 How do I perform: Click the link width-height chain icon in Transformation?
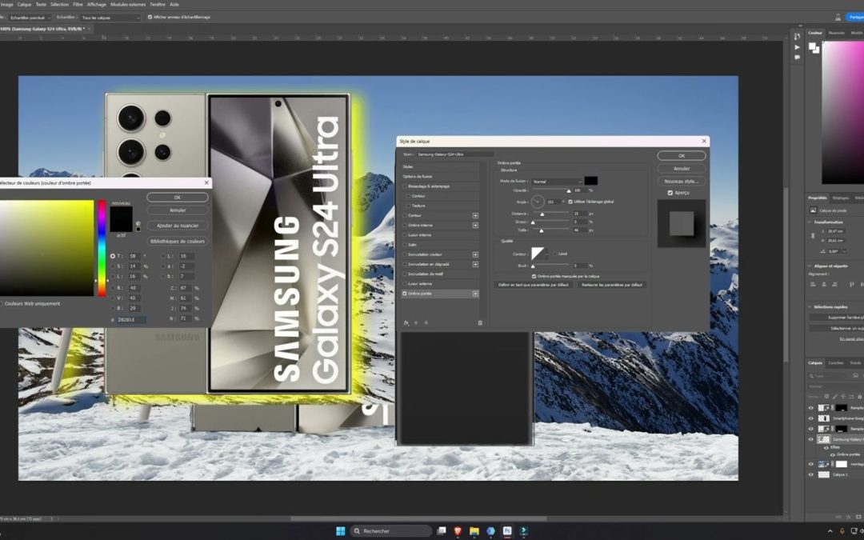[x=813, y=235]
